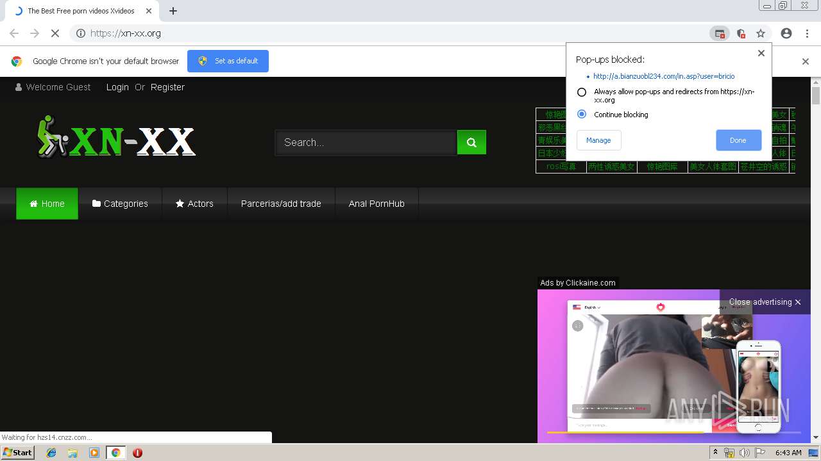Click the page scrollbar down arrow
Image resolution: width=821 pixels, height=461 pixels.
point(816,438)
